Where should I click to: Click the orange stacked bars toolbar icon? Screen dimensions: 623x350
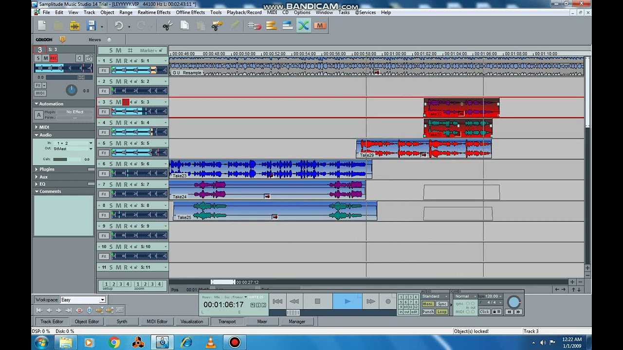pos(271,26)
